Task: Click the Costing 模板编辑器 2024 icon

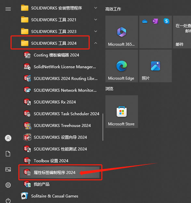Action: pyautogui.click(x=27, y=55)
